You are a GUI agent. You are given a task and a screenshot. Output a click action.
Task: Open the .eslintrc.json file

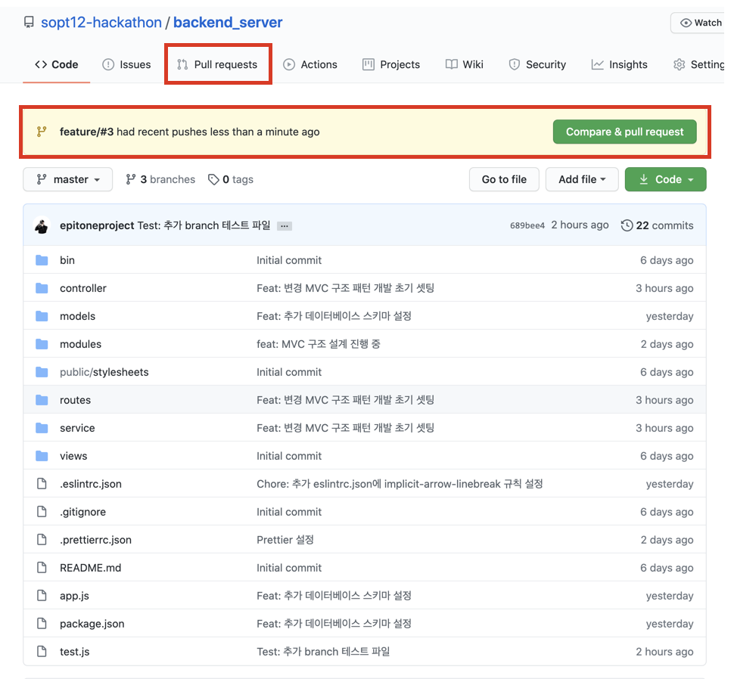[x=90, y=484]
